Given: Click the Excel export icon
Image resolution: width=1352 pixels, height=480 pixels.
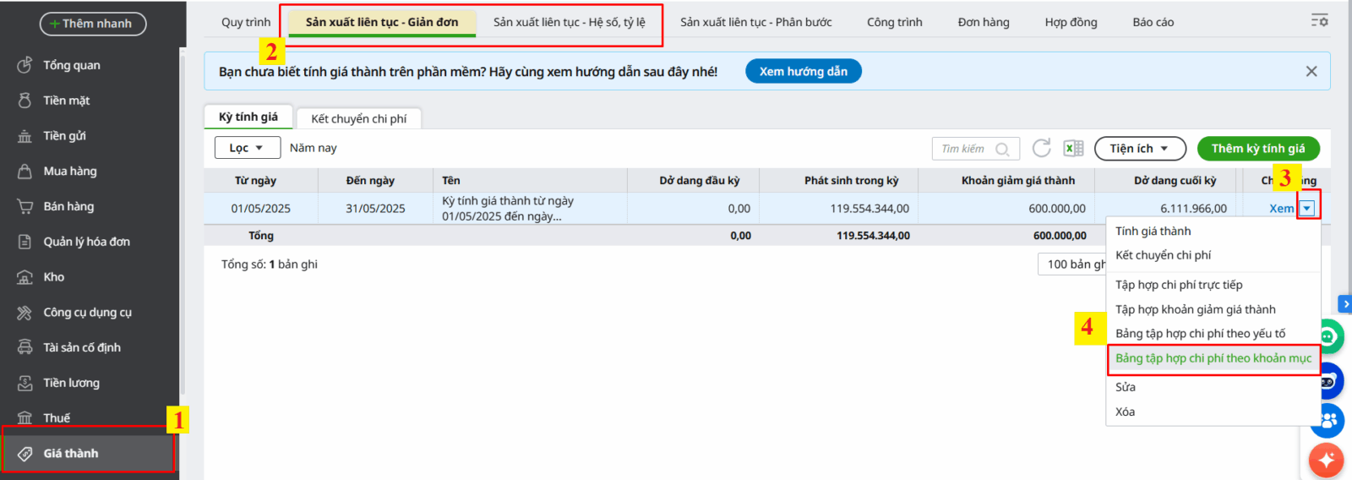Looking at the screenshot, I should point(1073,149).
